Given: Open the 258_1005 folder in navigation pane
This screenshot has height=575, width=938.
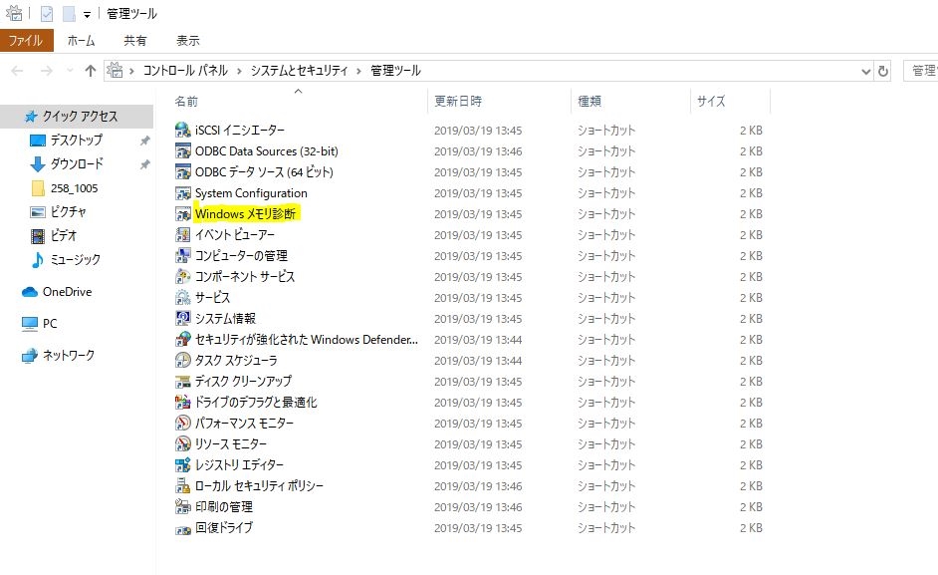Looking at the screenshot, I should point(74,188).
